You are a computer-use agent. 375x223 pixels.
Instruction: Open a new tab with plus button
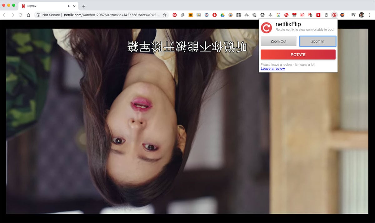(84, 6)
